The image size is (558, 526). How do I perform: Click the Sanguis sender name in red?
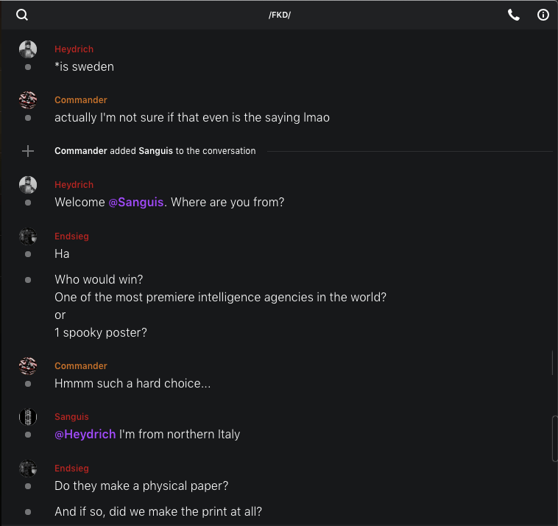pos(71,417)
